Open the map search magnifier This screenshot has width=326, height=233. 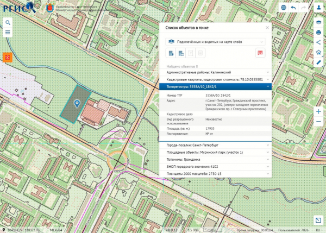pos(8,23)
